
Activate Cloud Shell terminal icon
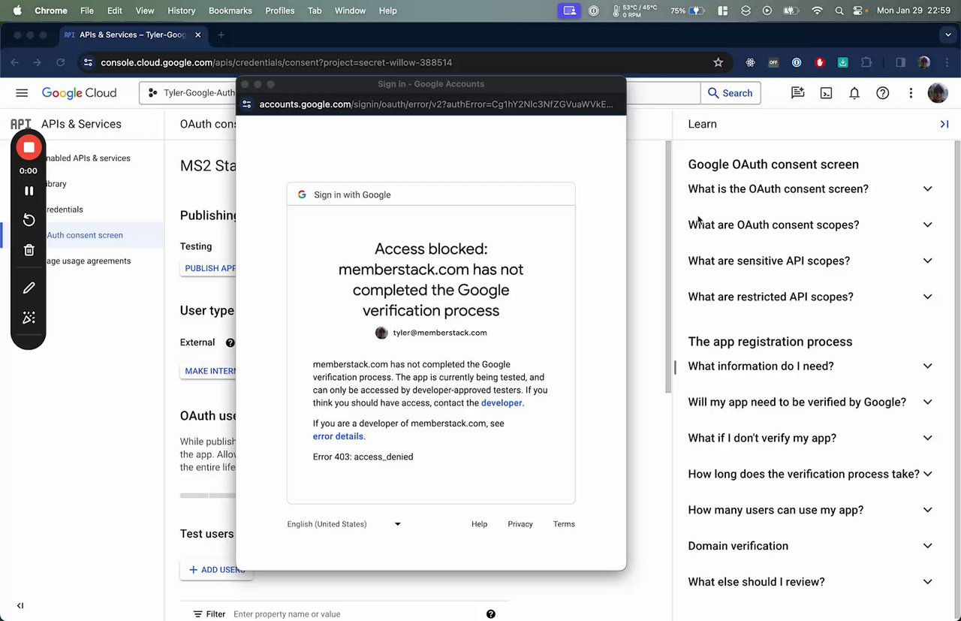(826, 93)
